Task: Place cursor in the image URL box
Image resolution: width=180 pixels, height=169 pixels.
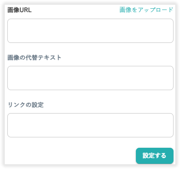Action: click(x=90, y=31)
